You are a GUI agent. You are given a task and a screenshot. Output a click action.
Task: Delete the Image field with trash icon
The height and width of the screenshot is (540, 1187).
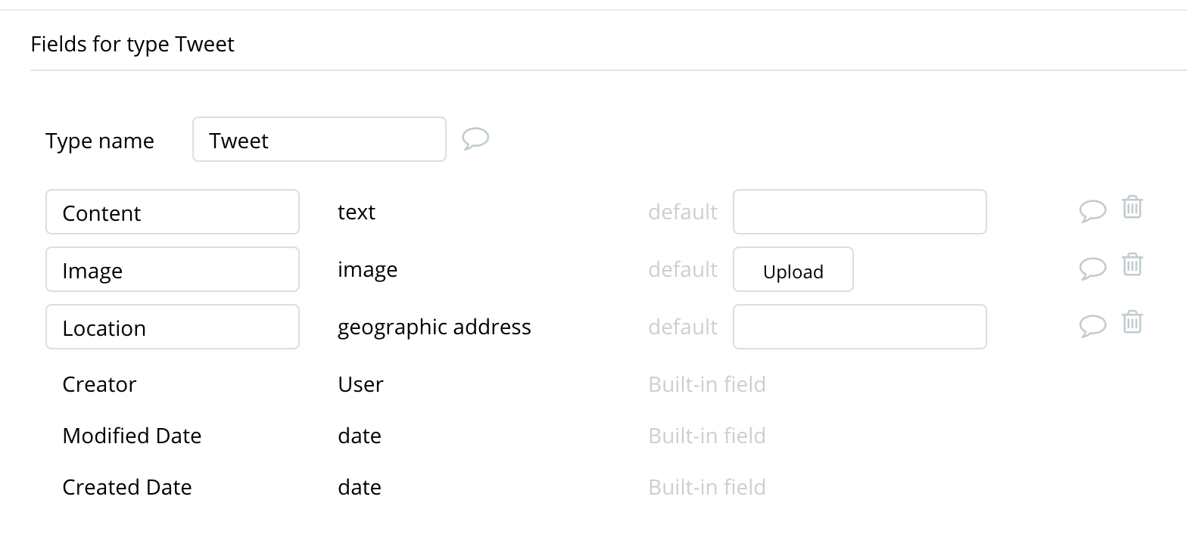pos(1132,265)
